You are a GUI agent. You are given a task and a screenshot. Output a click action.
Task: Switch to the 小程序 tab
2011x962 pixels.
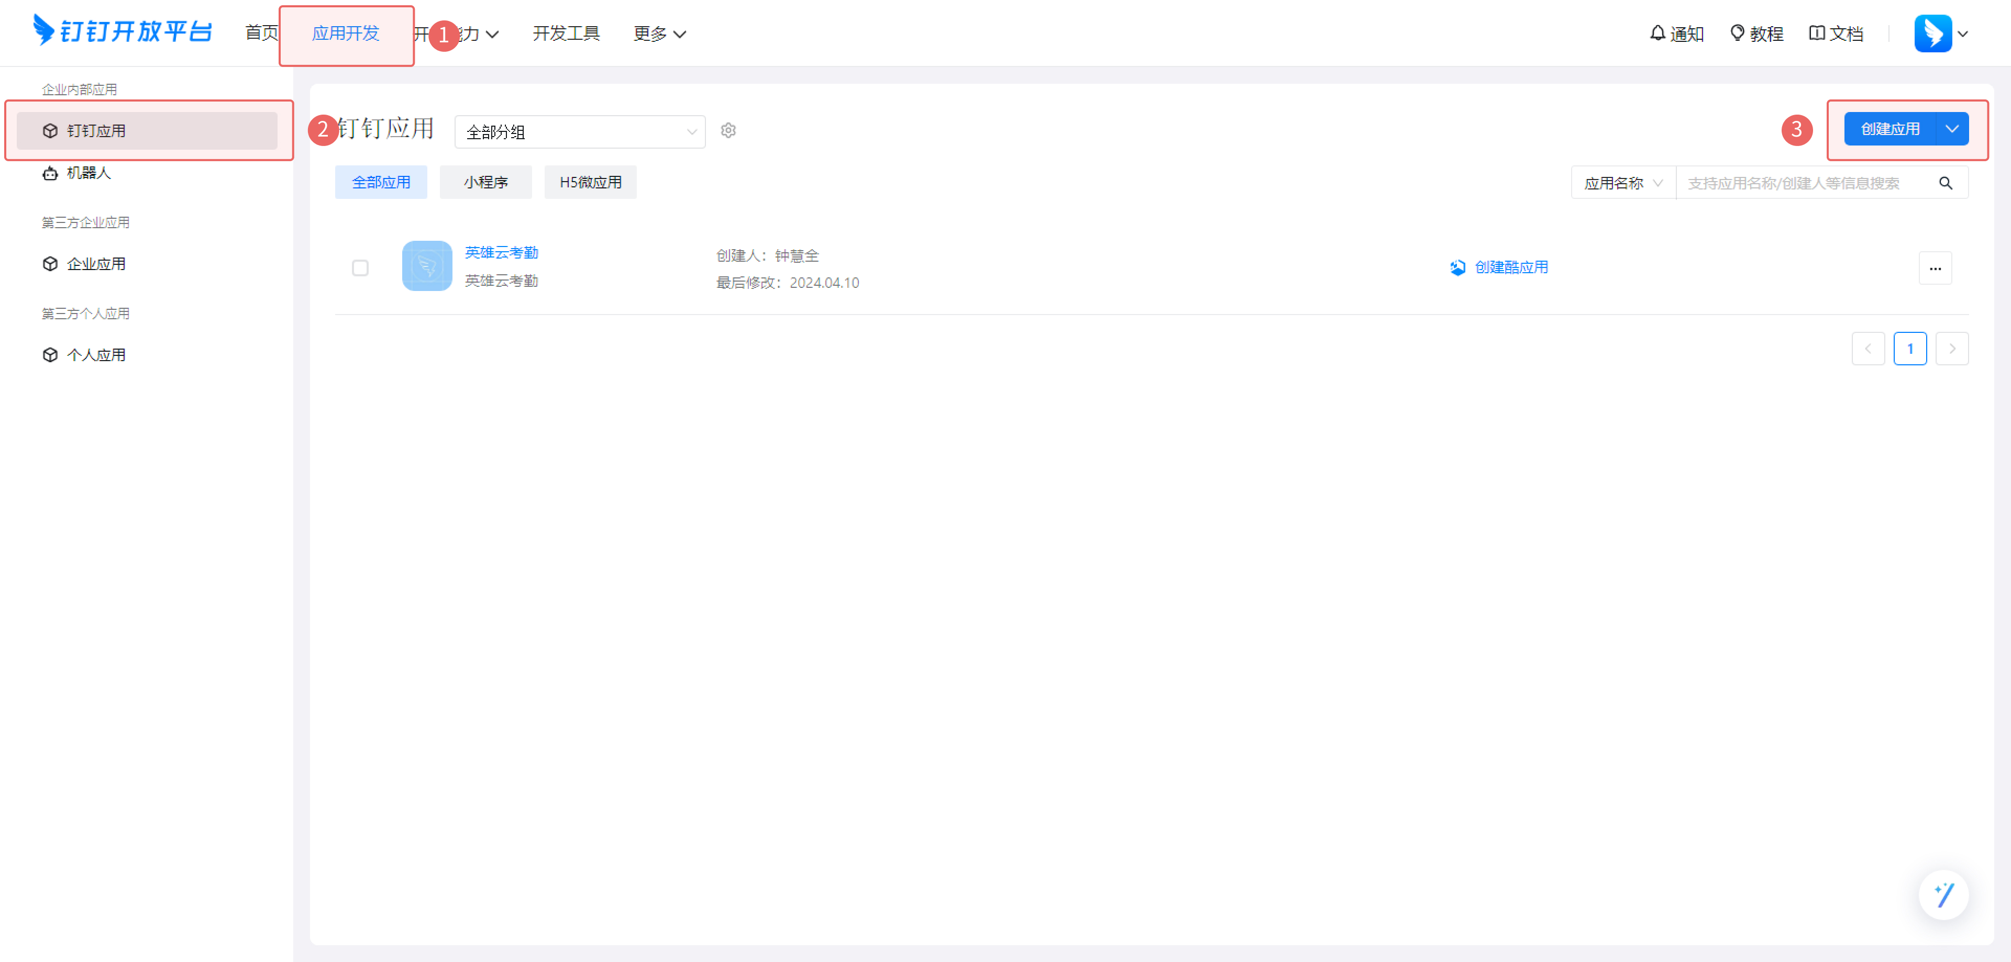(485, 182)
